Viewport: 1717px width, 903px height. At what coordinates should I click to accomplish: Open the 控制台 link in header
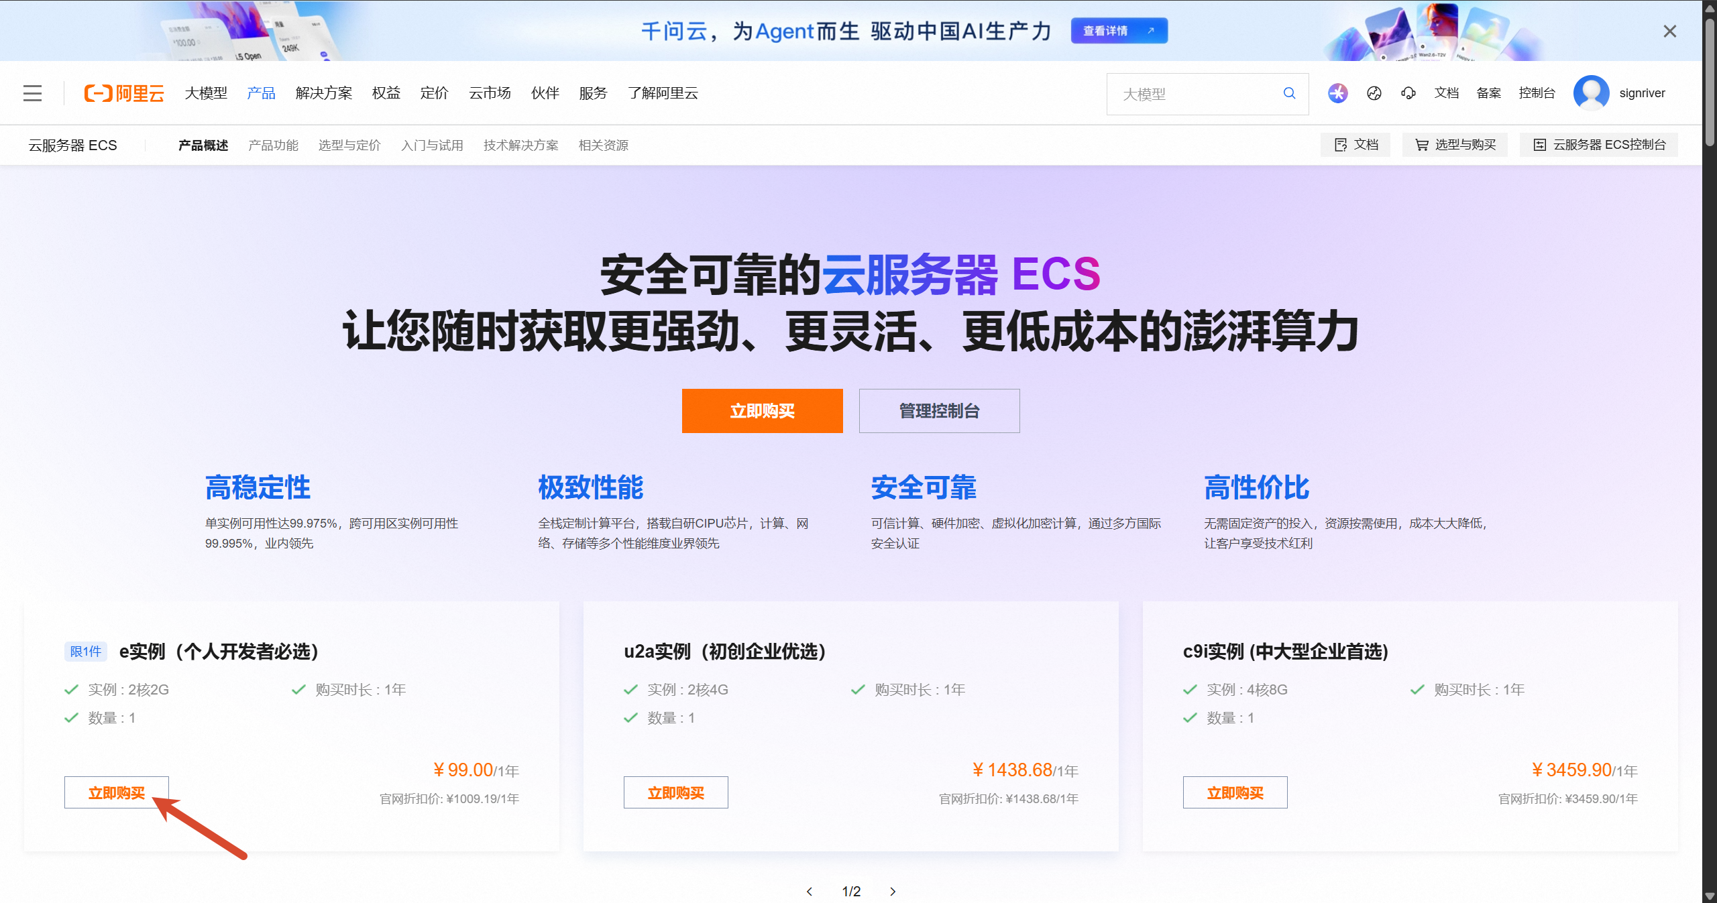(x=1537, y=93)
